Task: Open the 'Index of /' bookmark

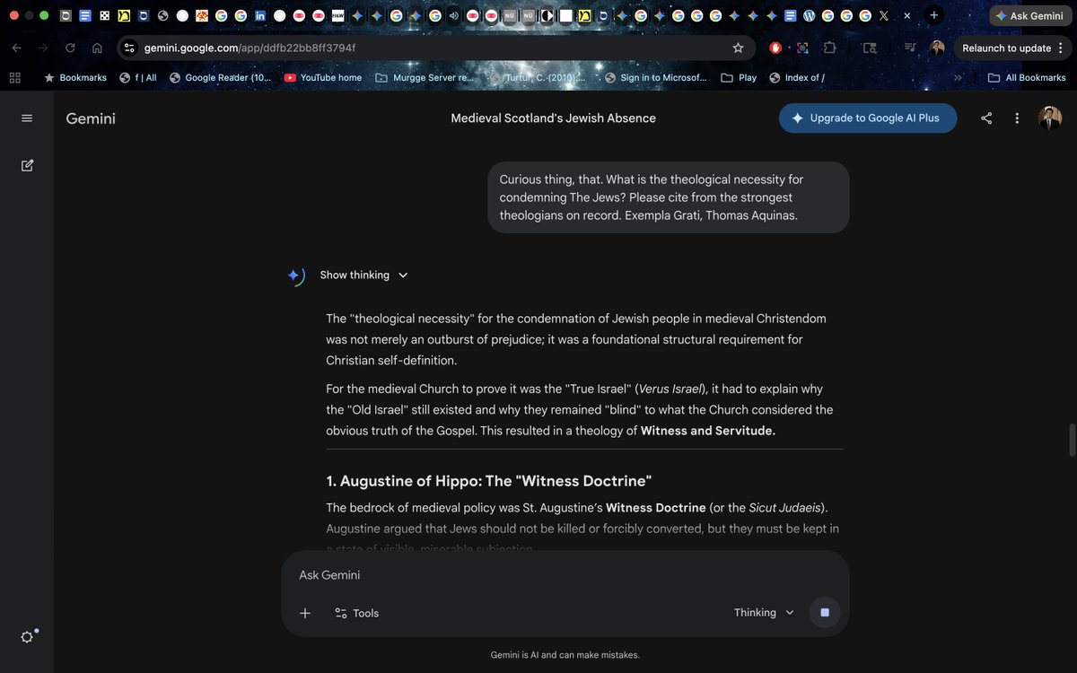Action: [797, 78]
